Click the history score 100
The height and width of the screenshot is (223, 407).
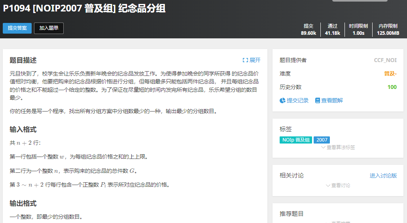pyautogui.click(x=392, y=87)
